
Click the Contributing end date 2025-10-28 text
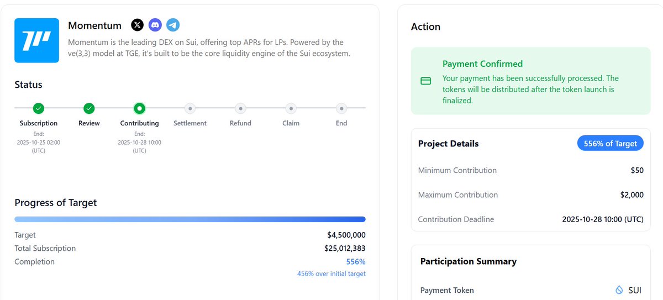point(139,142)
